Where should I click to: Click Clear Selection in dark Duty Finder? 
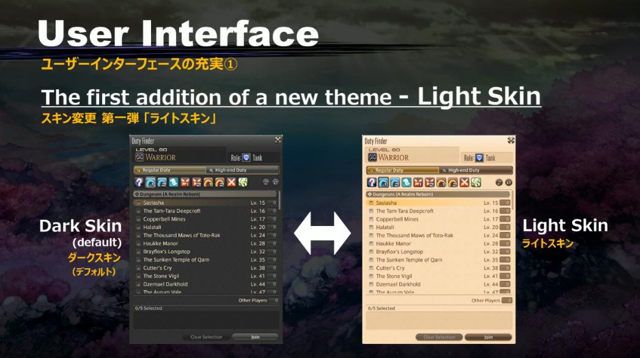(x=207, y=337)
